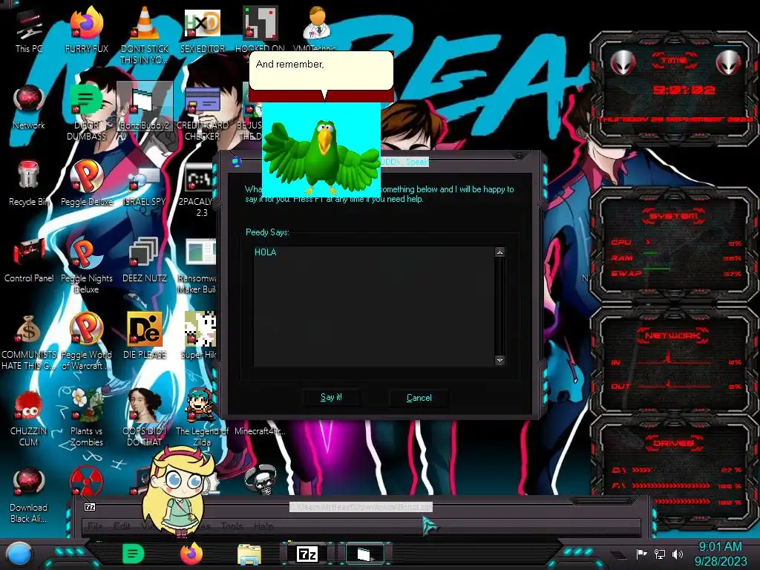Screen dimensions: 760x570
Task: Open the Network desktop icon
Action: tap(29, 108)
